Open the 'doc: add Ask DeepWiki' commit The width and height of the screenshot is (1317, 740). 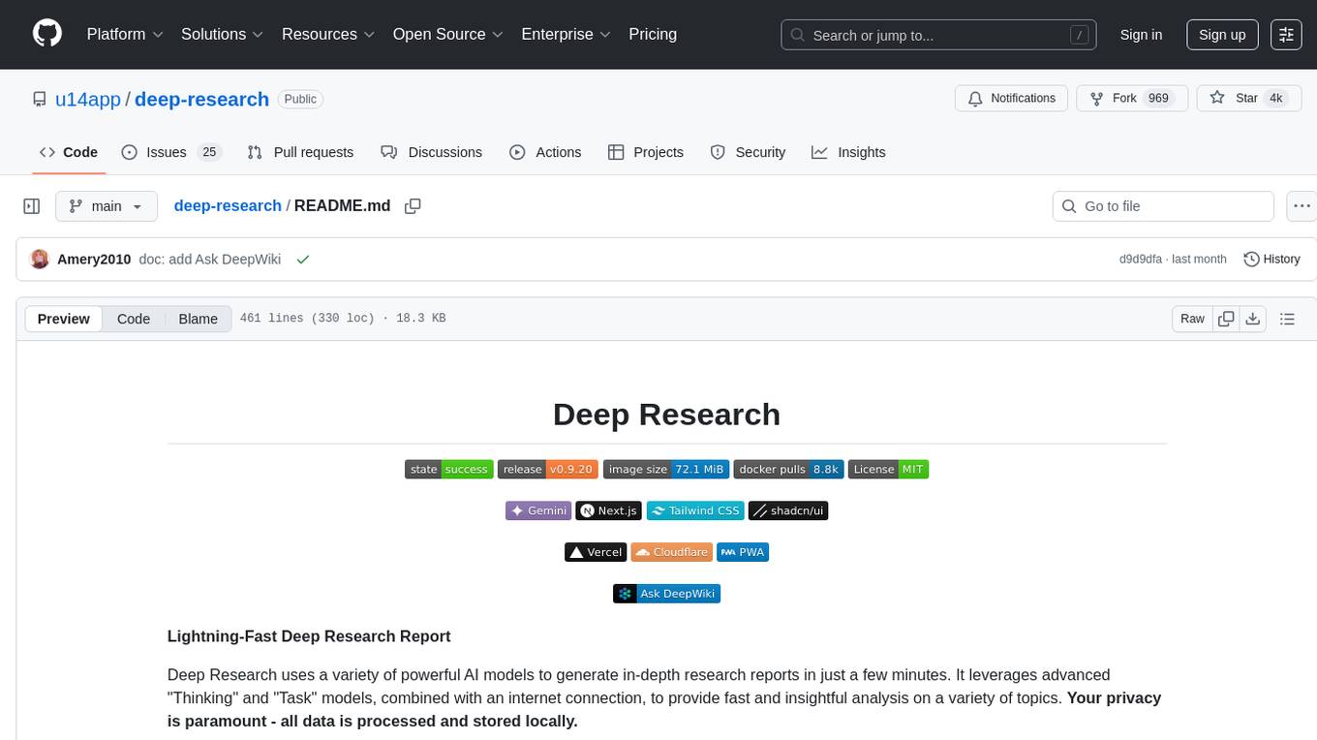tap(211, 259)
